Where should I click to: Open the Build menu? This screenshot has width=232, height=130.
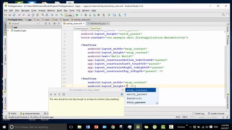(59, 10)
